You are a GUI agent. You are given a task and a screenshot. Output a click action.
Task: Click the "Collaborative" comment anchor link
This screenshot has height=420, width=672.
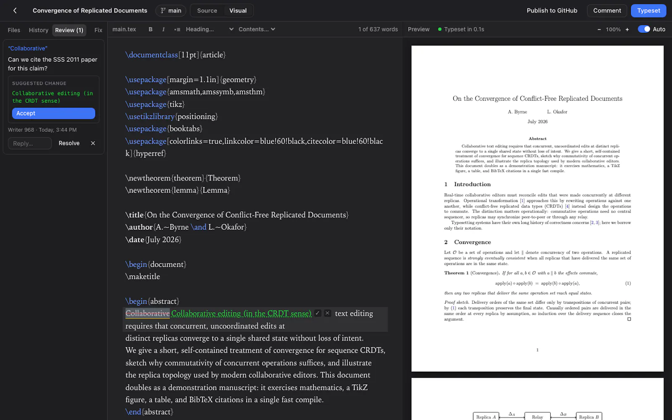(x=28, y=48)
